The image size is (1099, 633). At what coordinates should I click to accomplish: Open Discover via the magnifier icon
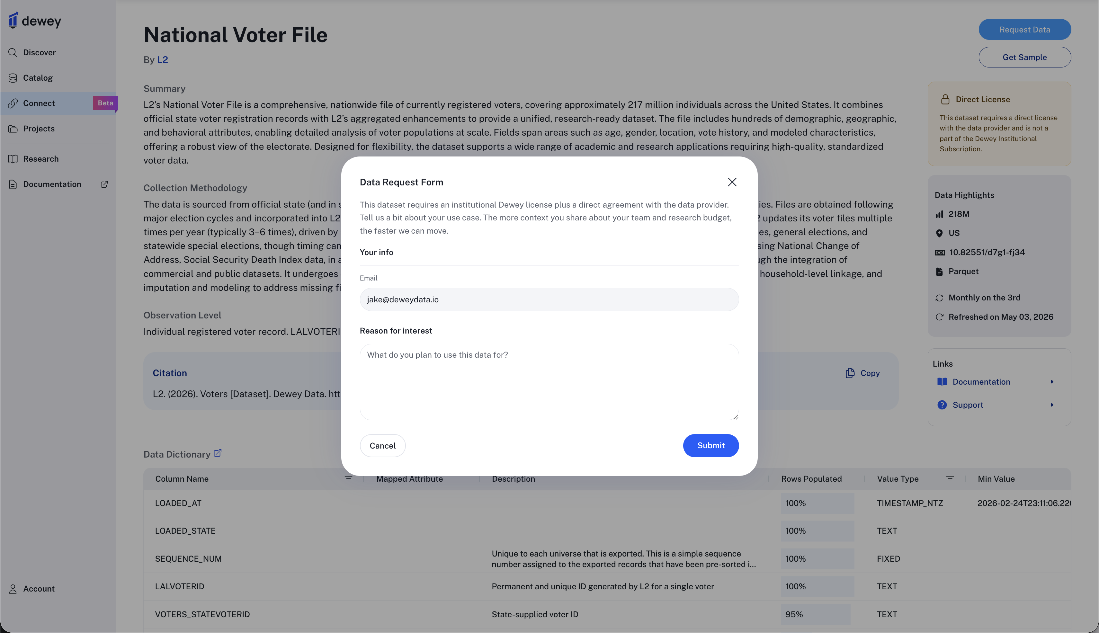click(13, 53)
